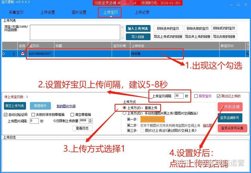Enable the 清空草稿箱 checkbox

point(72,115)
